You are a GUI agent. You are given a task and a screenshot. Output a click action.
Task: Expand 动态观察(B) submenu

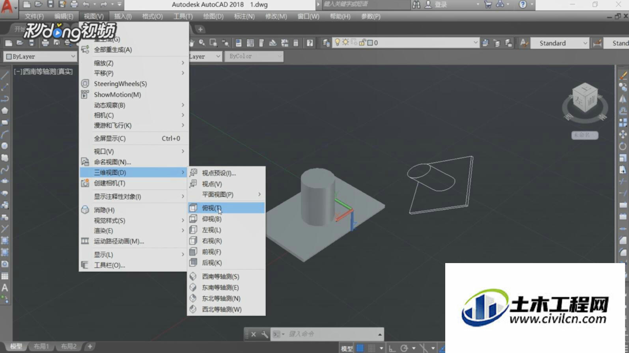(x=134, y=105)
